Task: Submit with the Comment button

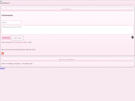Action: (6, 38)
